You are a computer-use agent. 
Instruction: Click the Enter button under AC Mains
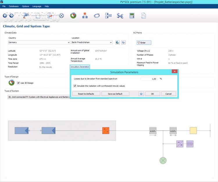[x=144, y=43]
